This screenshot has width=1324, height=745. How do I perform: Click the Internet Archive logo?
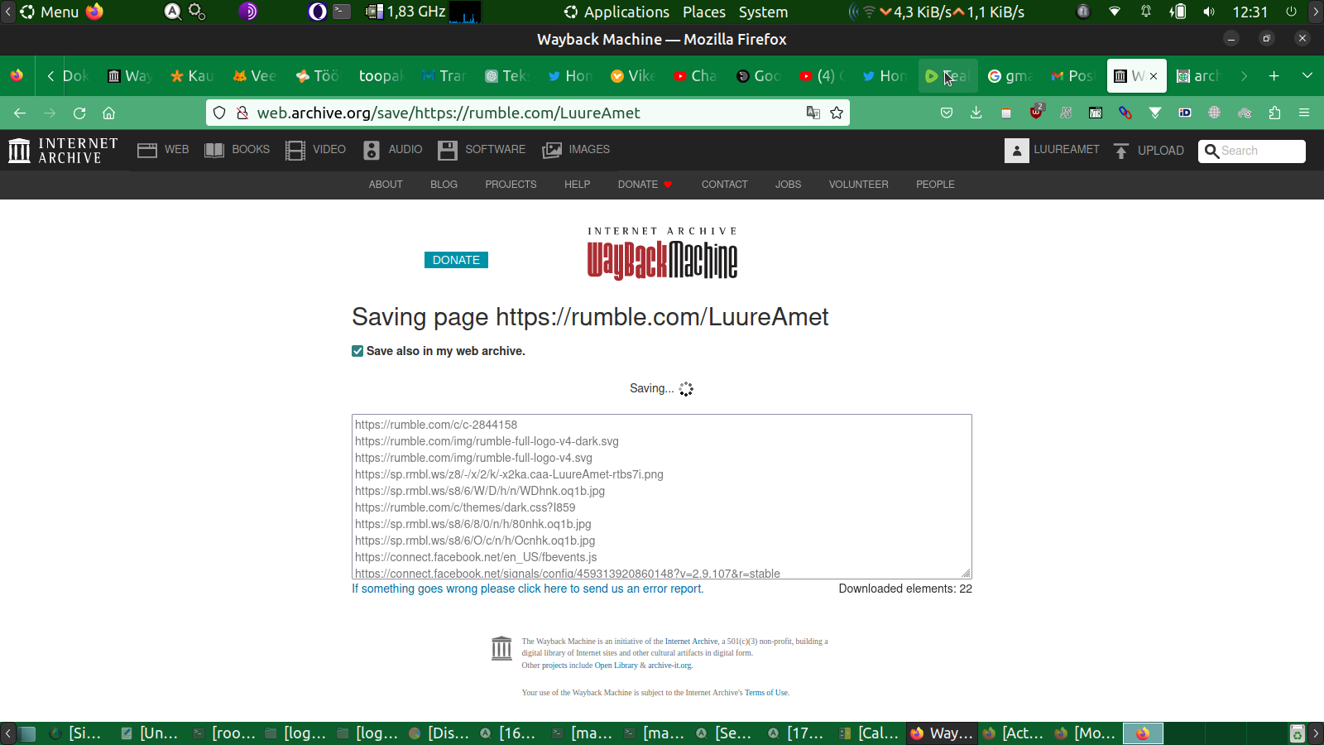63,151
